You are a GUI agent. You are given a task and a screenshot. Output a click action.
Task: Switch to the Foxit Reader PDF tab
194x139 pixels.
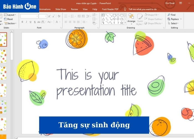click(110, 9)
